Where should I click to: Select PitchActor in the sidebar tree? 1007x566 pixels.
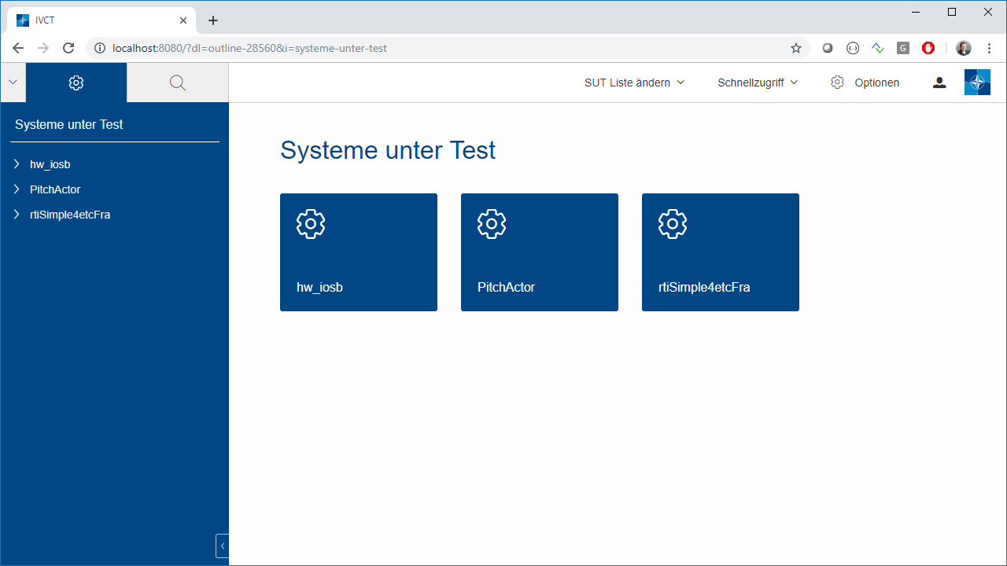[x=55, y=189]
